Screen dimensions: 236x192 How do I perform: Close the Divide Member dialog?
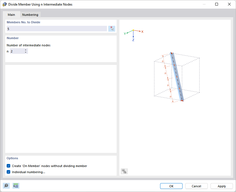click(229, 4)
